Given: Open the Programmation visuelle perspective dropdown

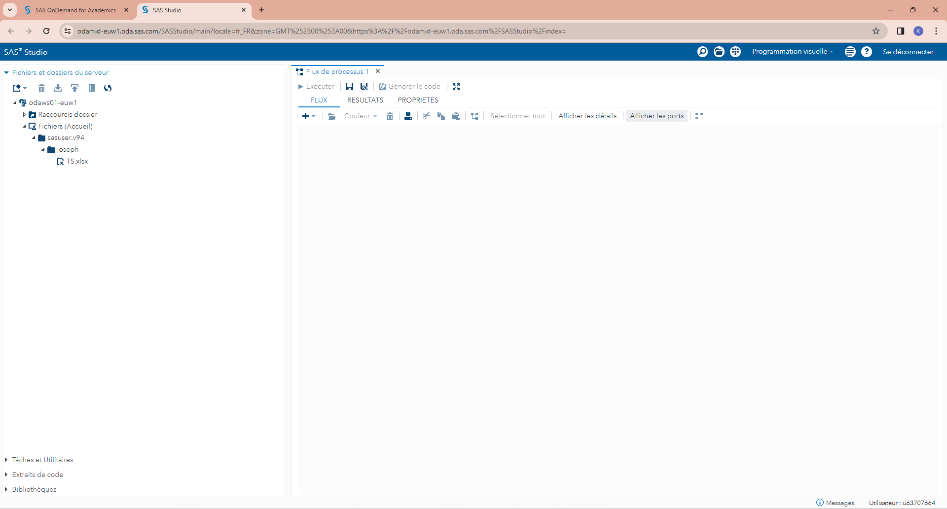Looking at the screenshot, I should click(x=792, y=51).
